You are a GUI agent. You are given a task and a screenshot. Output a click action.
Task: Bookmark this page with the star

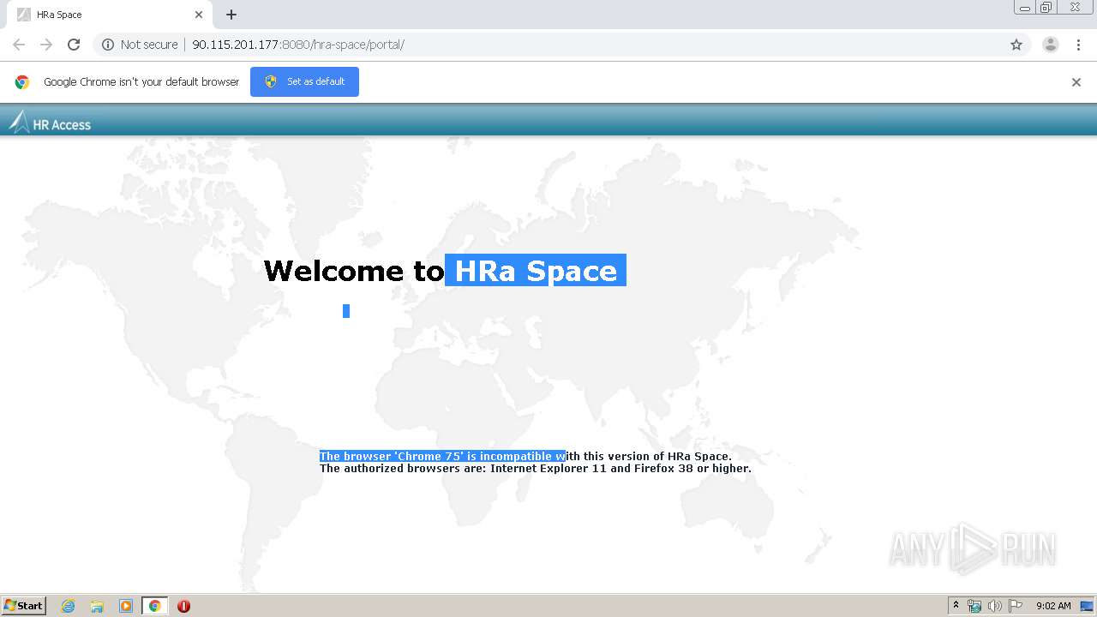(1016, 45)
